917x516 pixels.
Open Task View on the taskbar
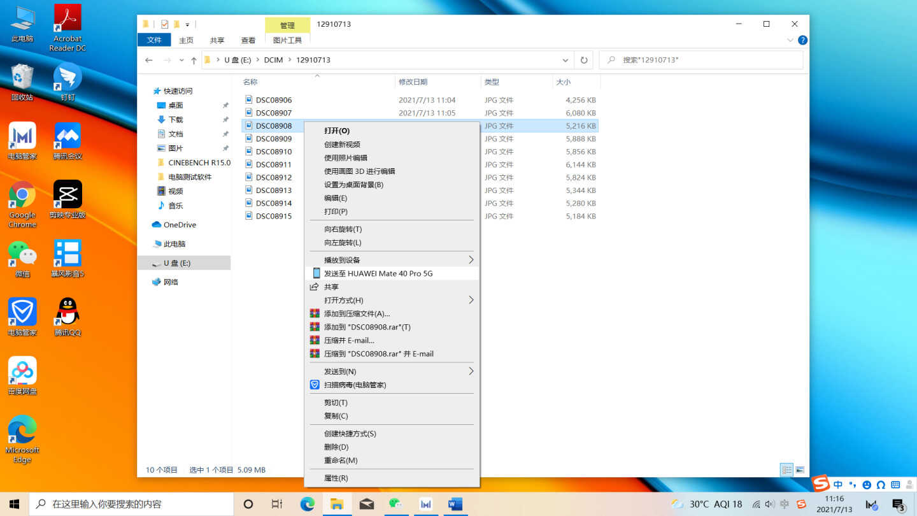(277, 504)
